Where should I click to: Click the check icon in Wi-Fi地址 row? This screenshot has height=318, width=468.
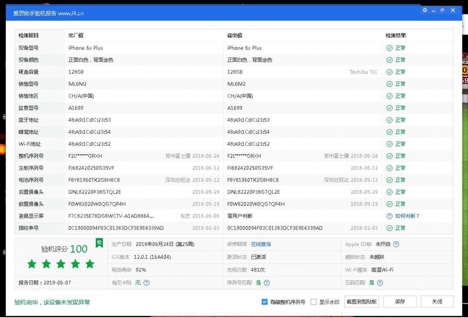[389, 144]
